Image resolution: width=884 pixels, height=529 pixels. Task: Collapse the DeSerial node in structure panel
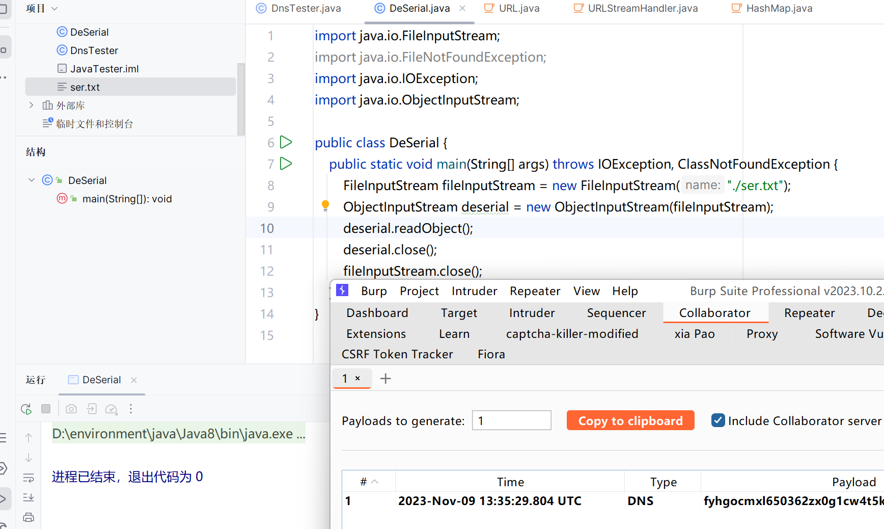click(x=32, y=180)
